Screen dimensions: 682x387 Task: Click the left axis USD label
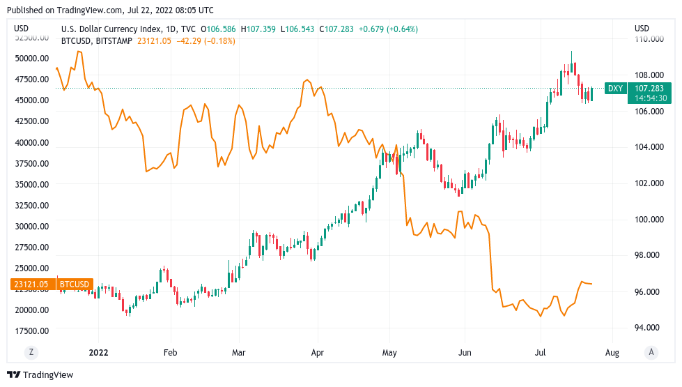click(x=22, y=29)
